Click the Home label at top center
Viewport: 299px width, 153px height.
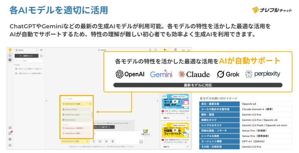point(102,50)
